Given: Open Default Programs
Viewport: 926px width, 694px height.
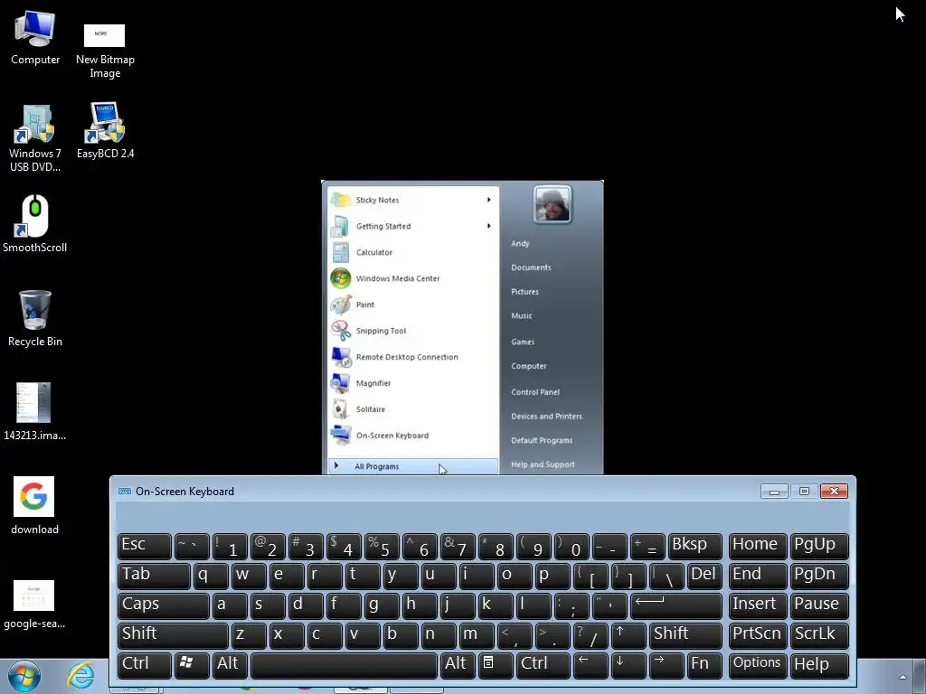Looking at the screenshot, I should (x=542, y=440).
